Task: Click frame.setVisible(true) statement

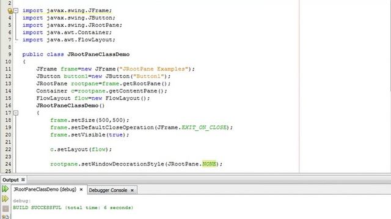Action: 90,135
